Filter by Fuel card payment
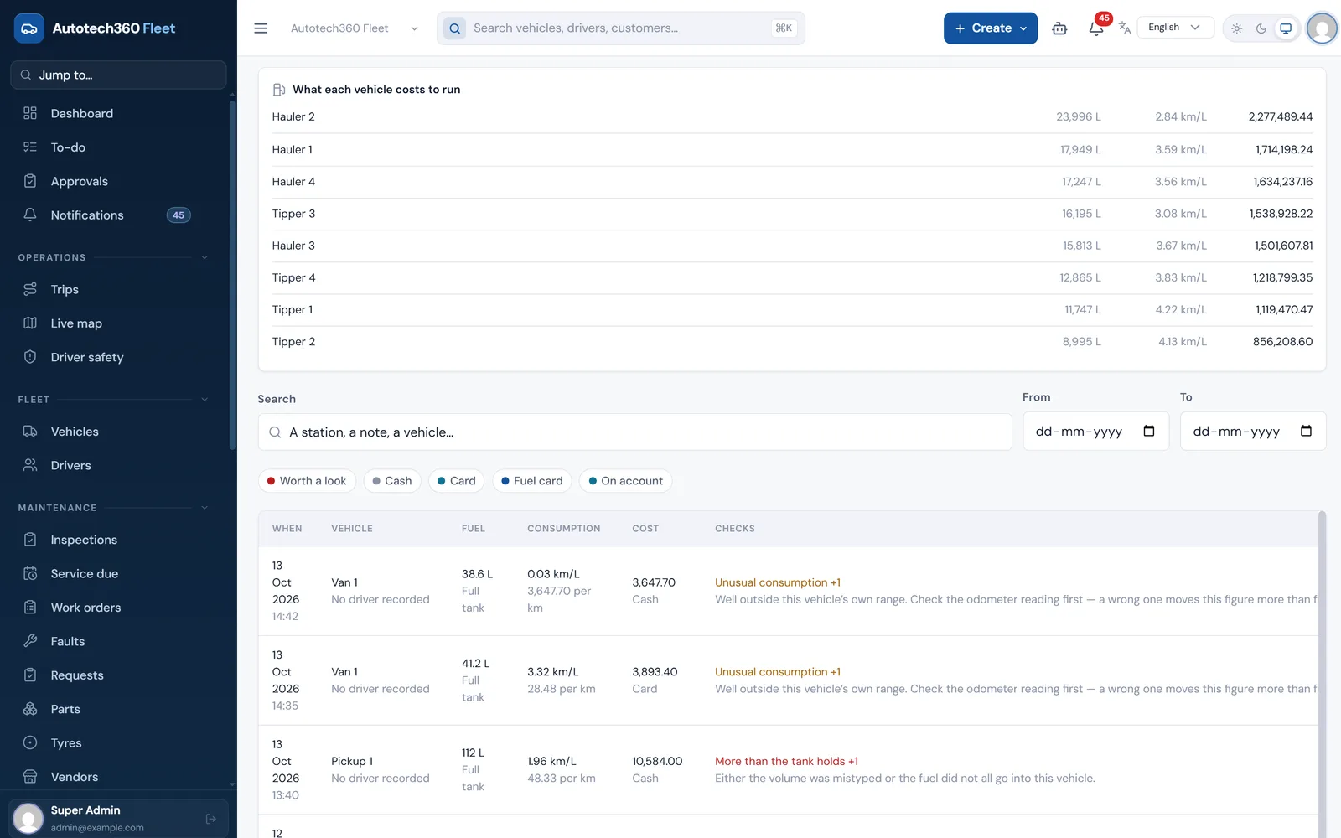Image resolution: width=1341 pixels, height=838 pixels. click(532, 481)
